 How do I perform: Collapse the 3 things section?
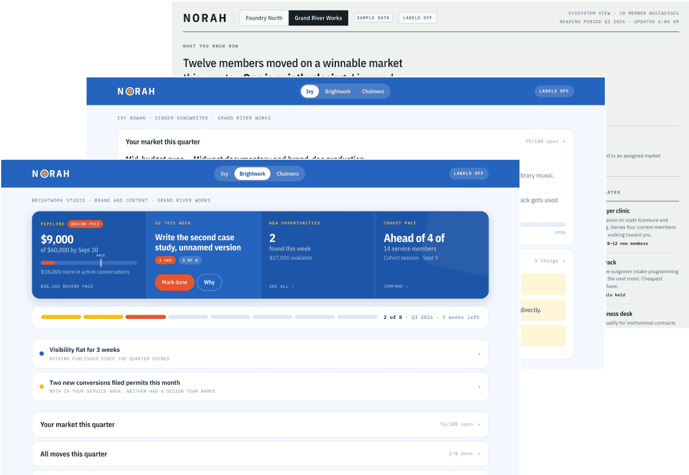550,261
